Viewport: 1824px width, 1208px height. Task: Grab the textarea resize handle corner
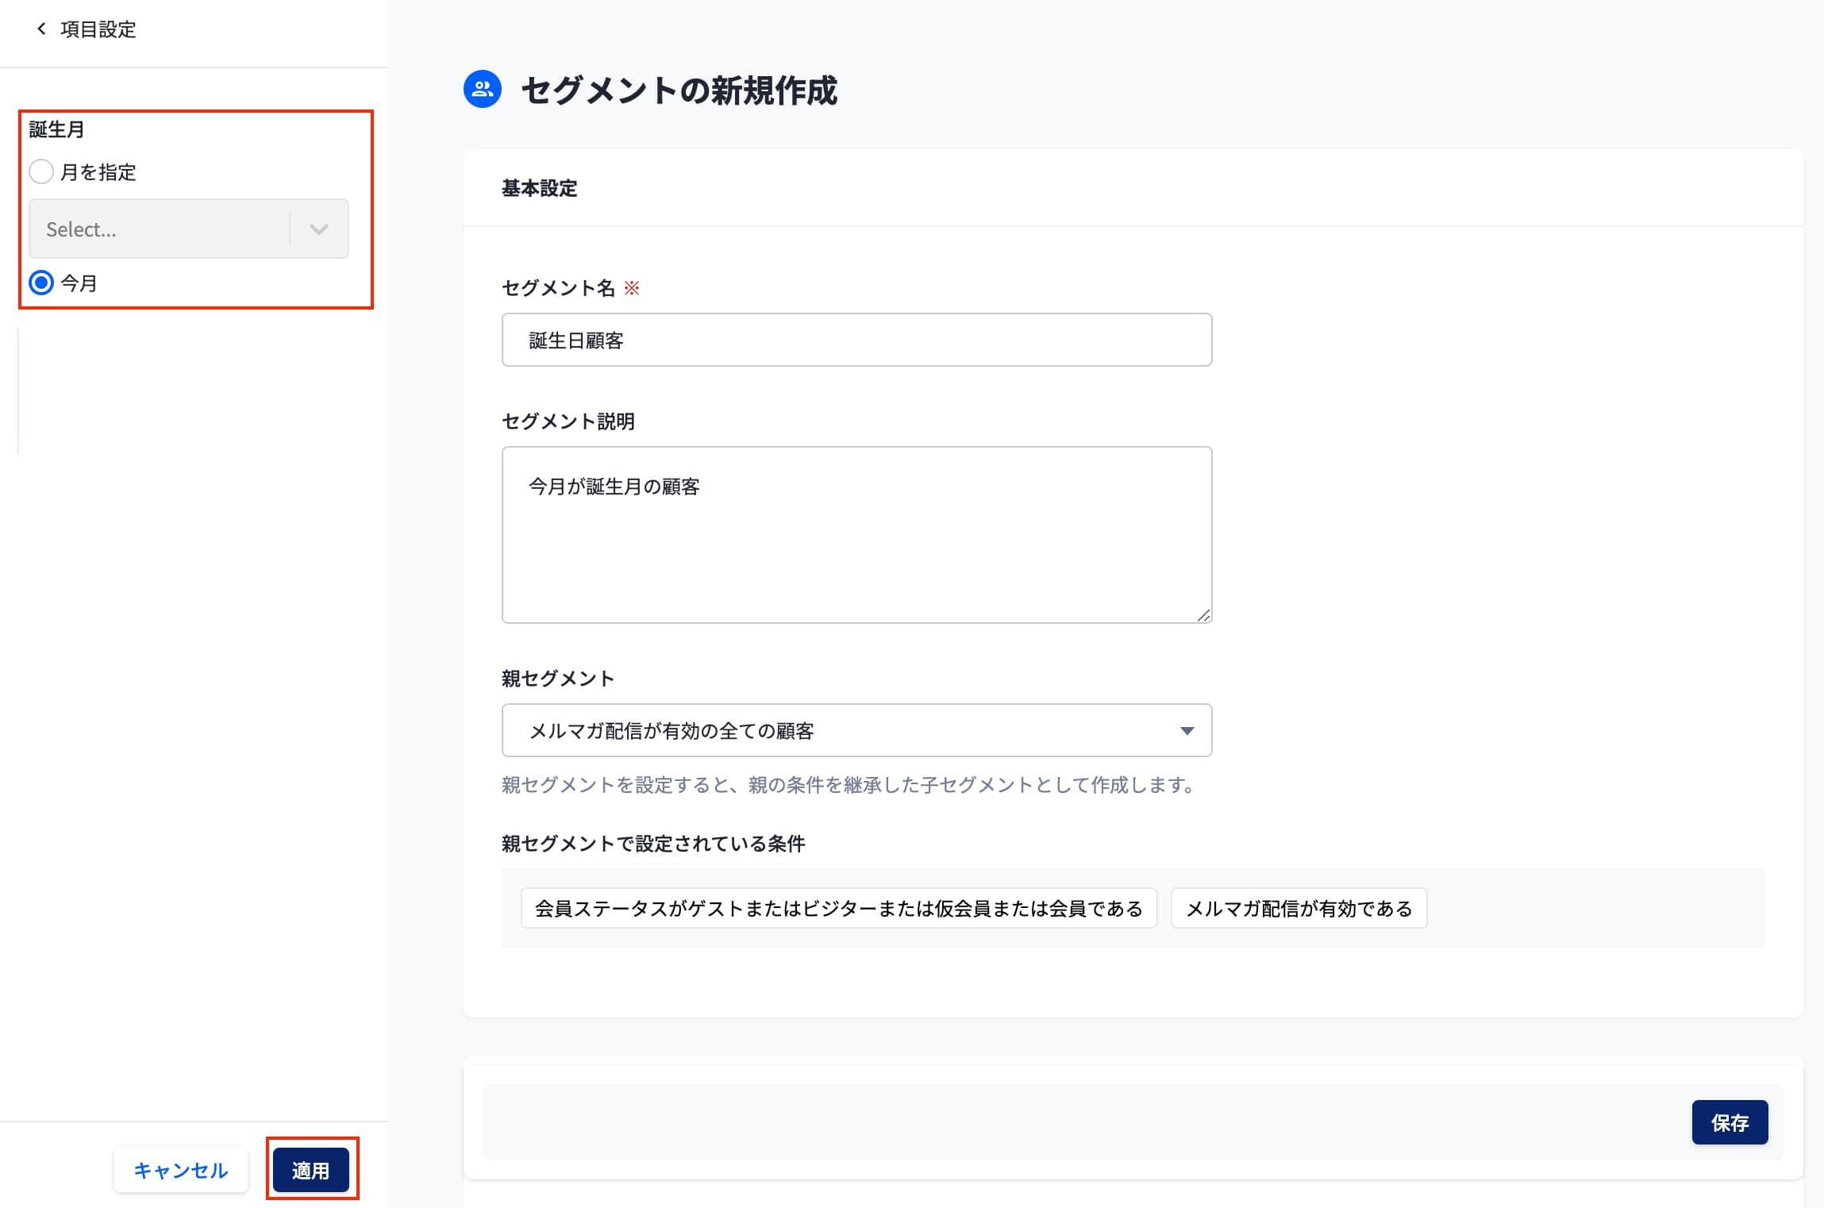point(1204,615)
